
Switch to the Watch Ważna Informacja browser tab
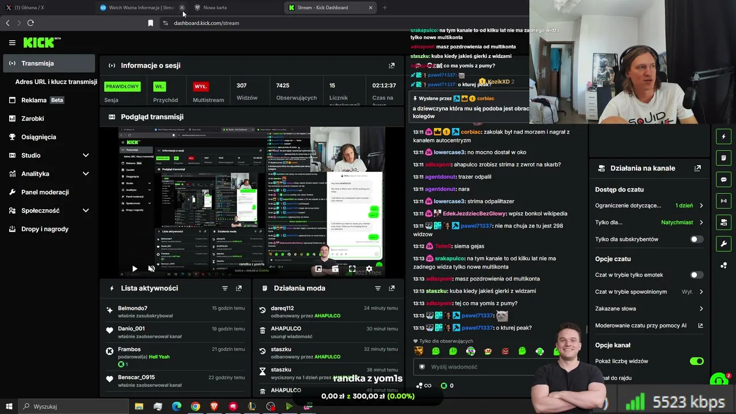pyautogui.click(x=142, y=7)
